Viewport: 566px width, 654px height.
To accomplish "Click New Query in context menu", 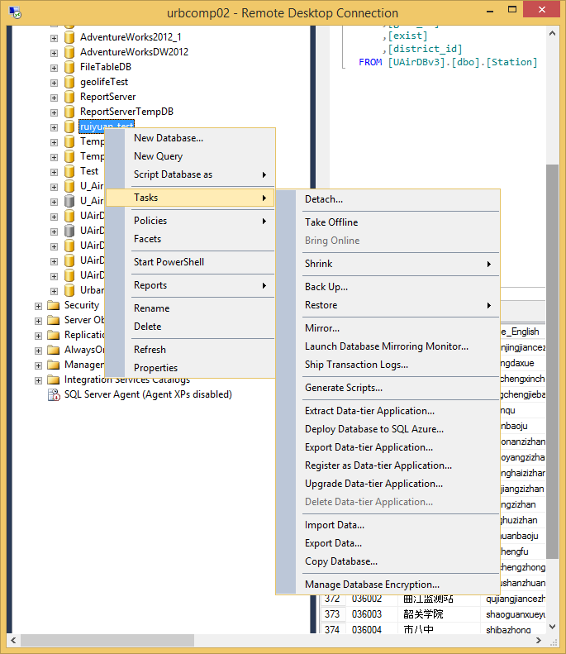I will click(158, 156).
